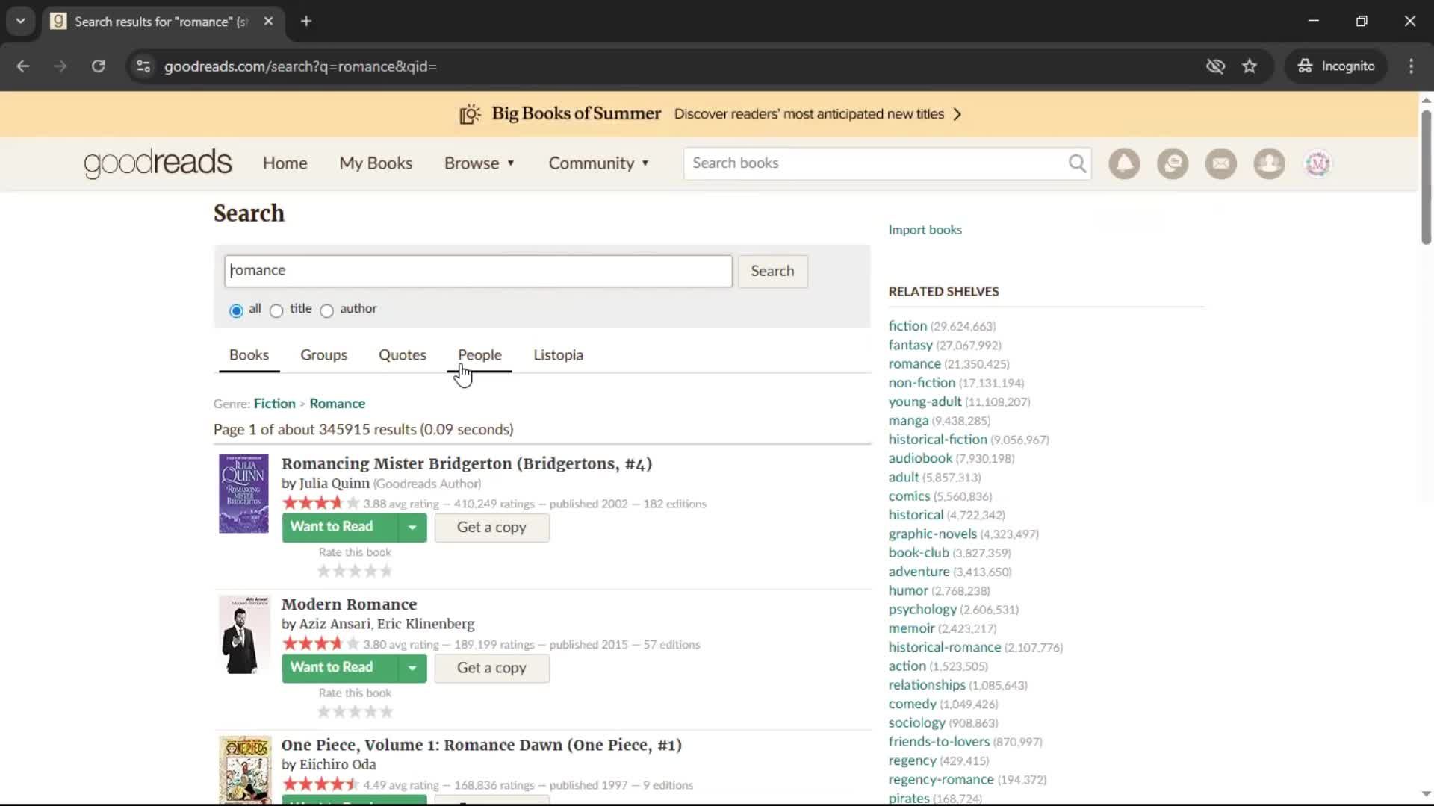Viewport: 1434px width, 806px height.
Task: Click the magnifier icon in Search books
Action: (1077, 163)
